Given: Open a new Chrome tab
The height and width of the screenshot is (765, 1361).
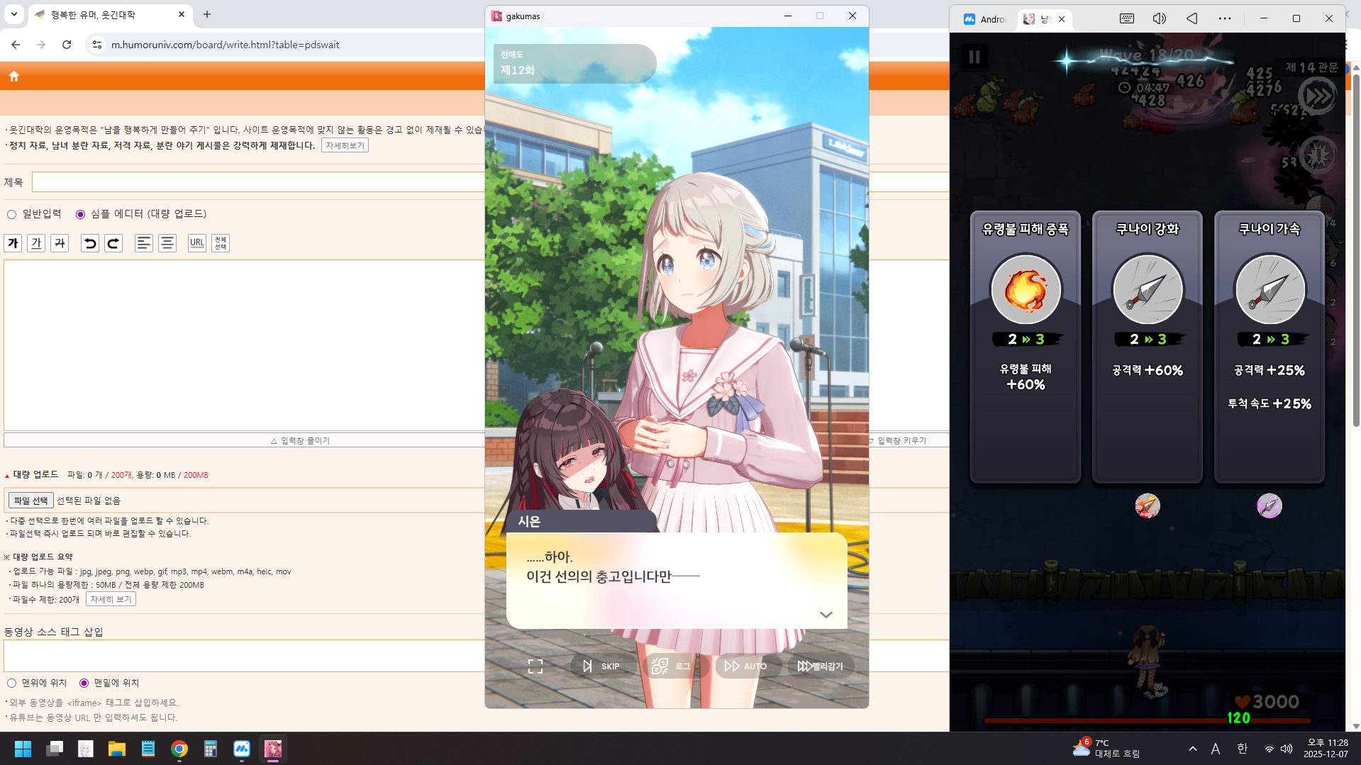Looking at the screenshot, I should pyautogui.click(x=207, y=14).
